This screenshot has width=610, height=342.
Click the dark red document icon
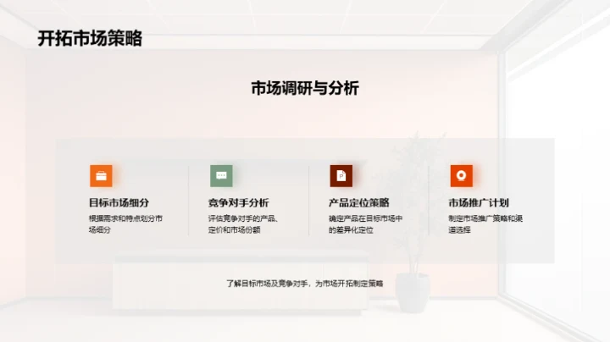[x=341, y=176]
